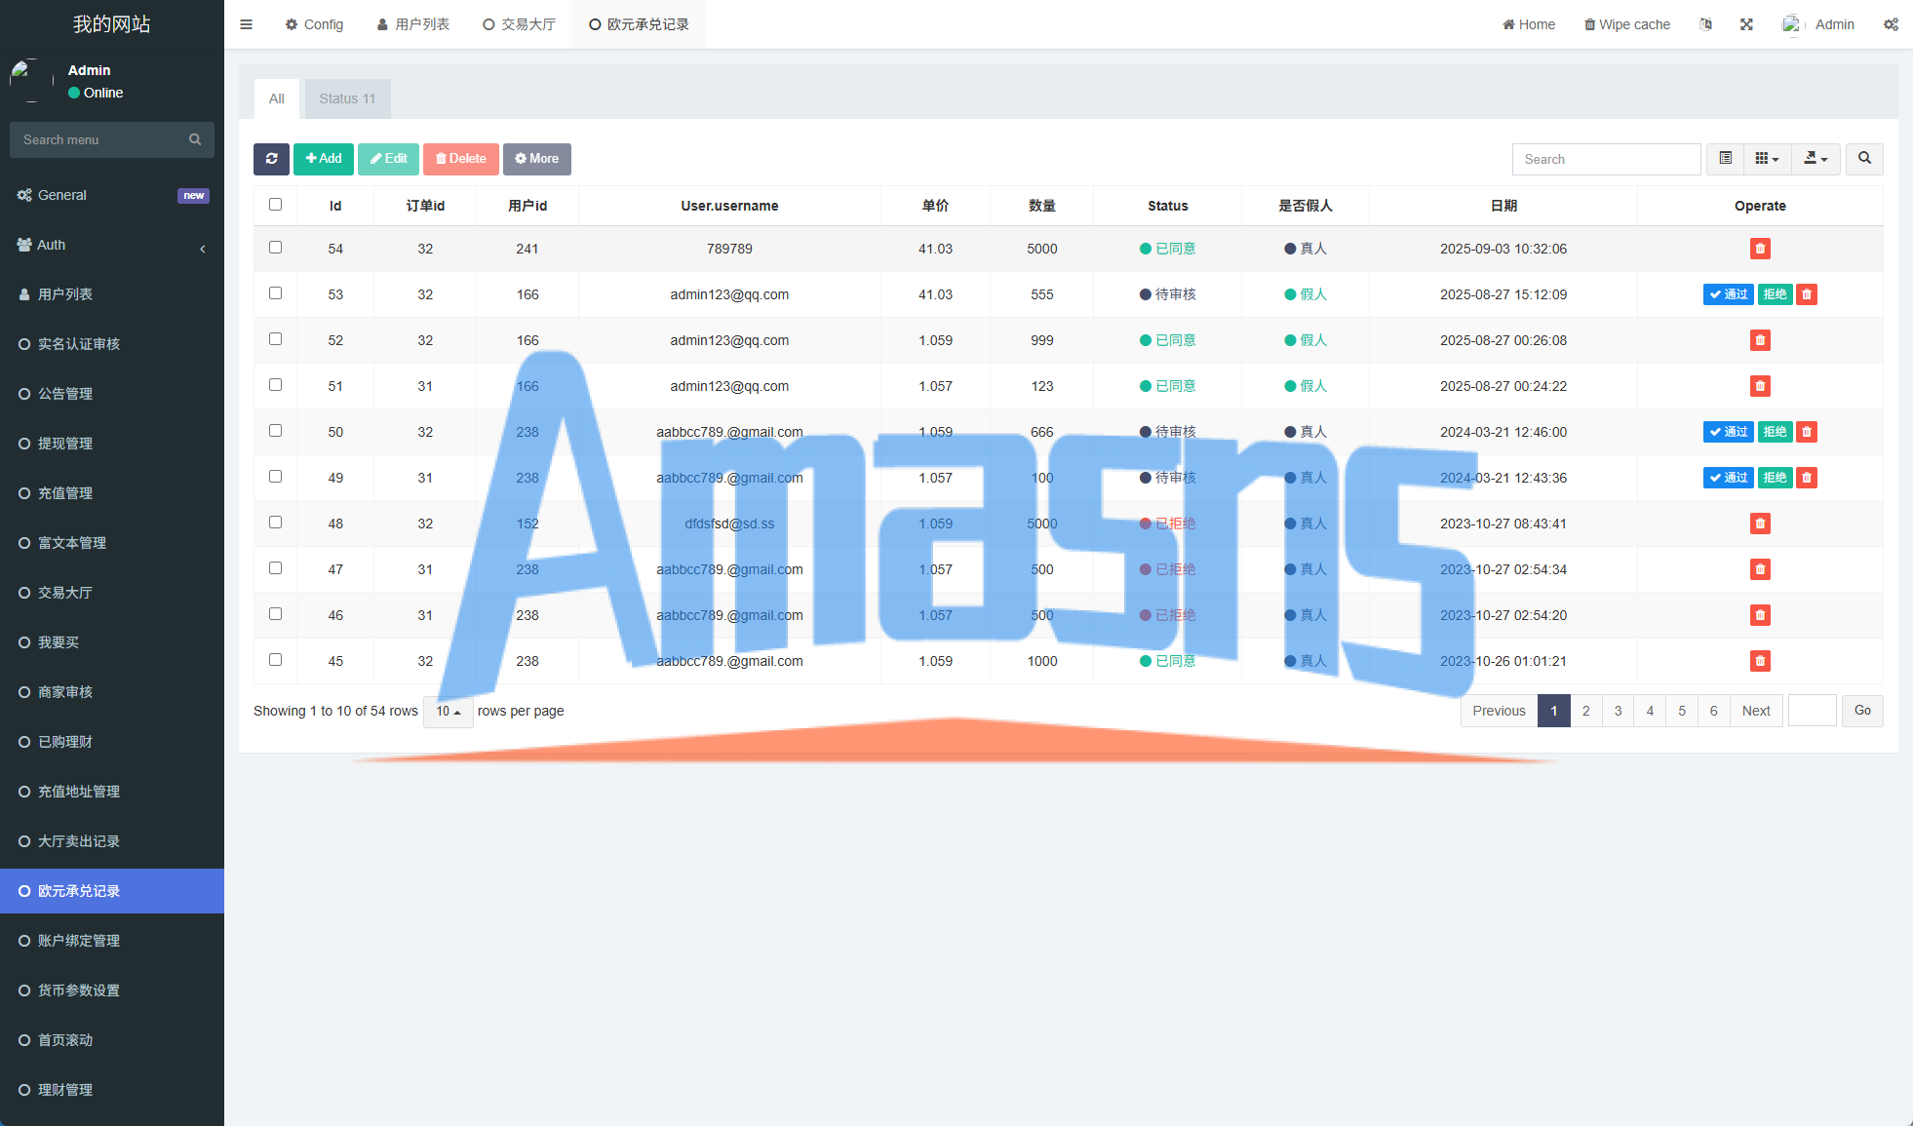Click the table Search input field

(x=1606, y=159)
